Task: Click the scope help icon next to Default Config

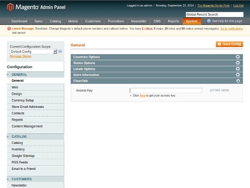Action: (x=60, y=51)
